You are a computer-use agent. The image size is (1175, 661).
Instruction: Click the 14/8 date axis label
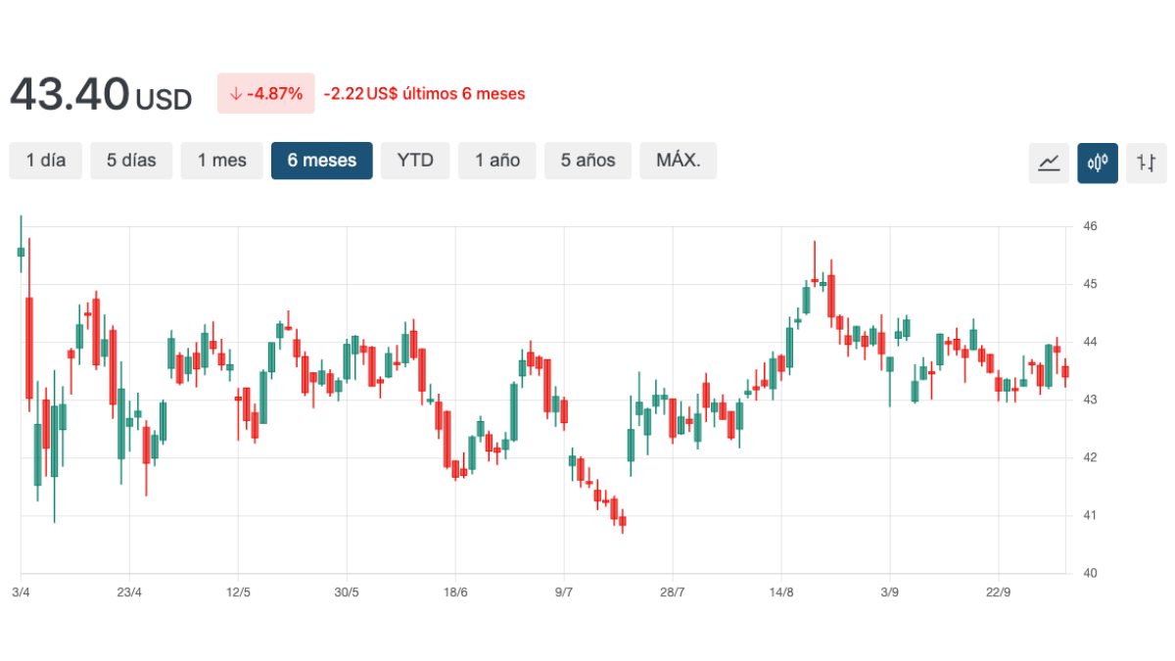780,592
